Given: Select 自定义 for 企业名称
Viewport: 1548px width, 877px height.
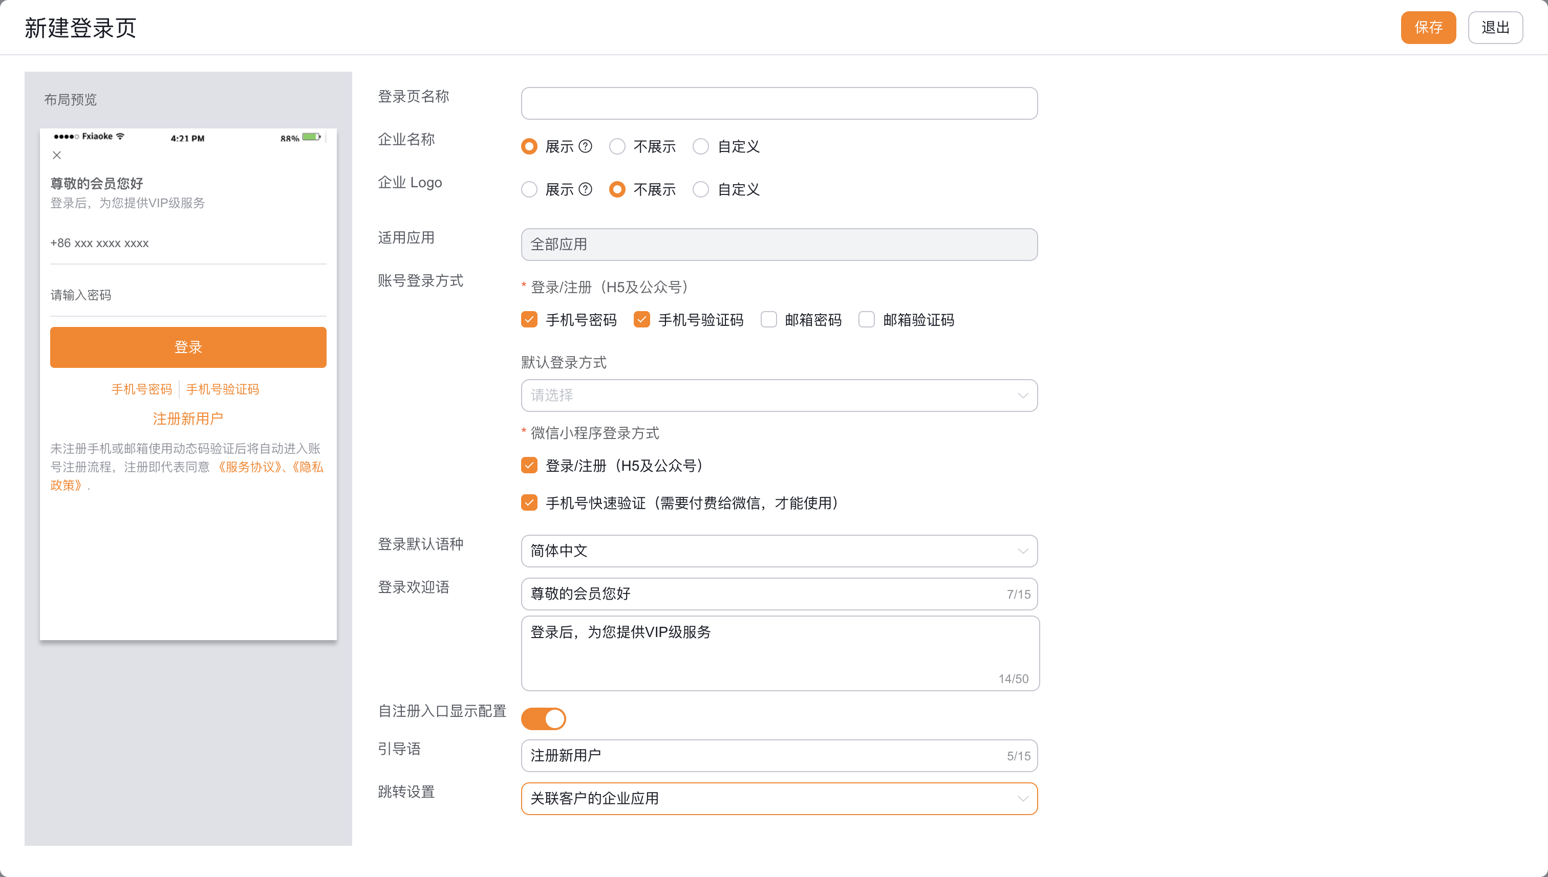Looking at the screenshot, I should coord(701,146).
